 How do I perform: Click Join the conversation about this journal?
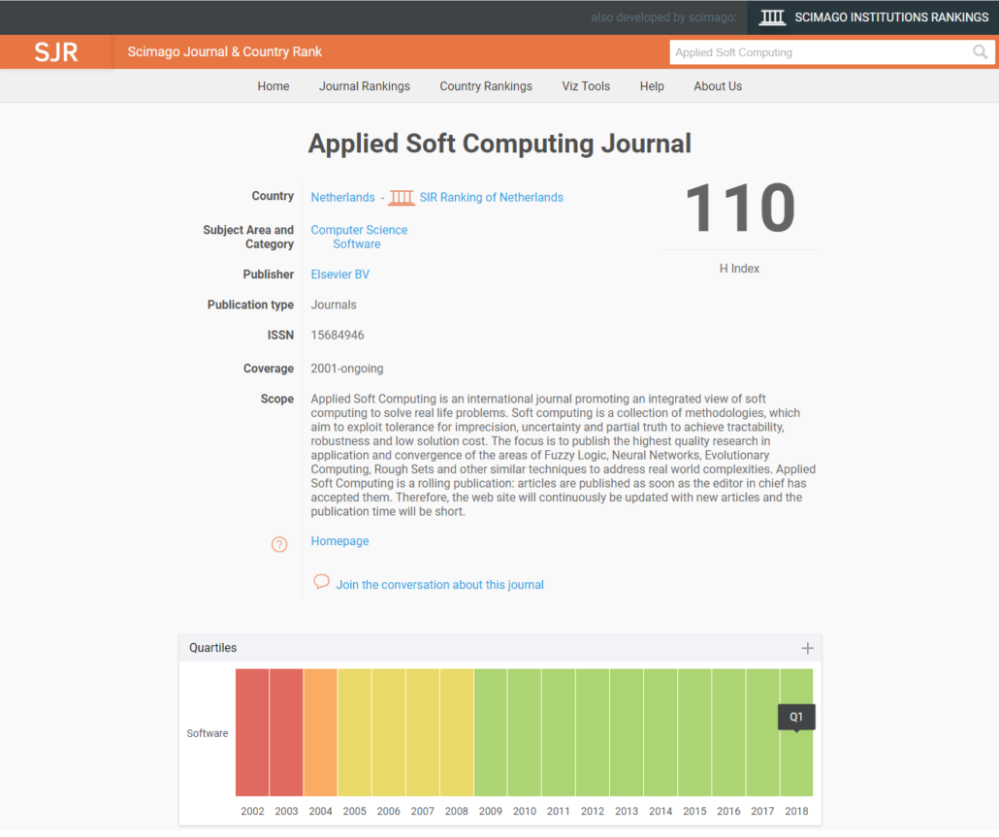tap(440, 585)
